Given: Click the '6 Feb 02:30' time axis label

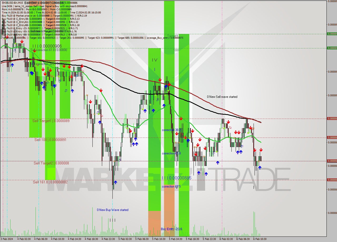Looking at the screenshot, I should point(226,239).
